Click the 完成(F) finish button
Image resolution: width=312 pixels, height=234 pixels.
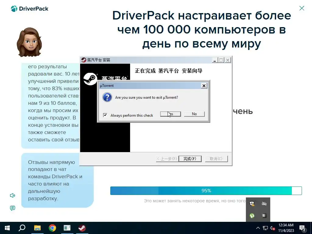[190, 159]
